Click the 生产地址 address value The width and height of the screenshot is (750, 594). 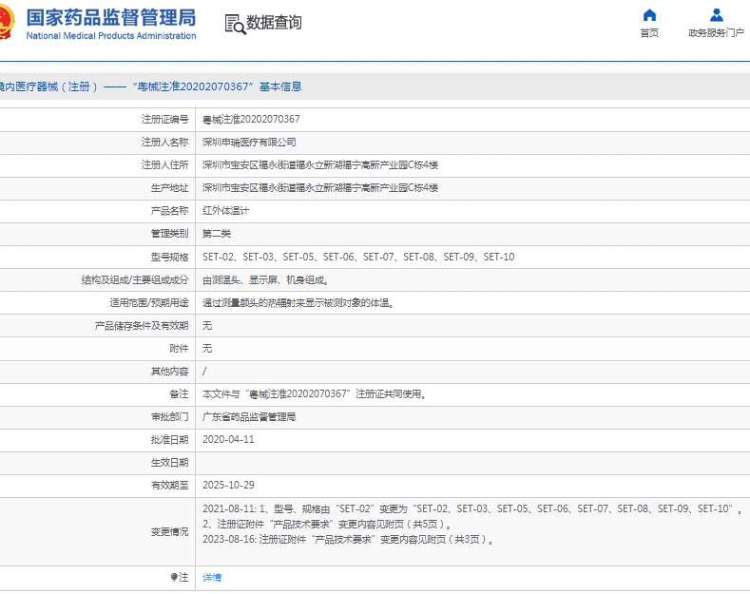coord(320,188)
